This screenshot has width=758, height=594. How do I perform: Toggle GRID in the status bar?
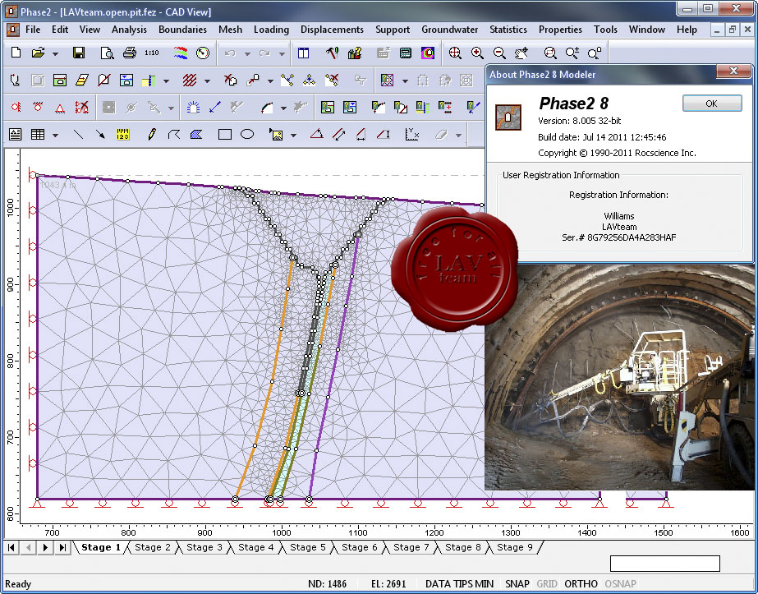tap(547, 584)
